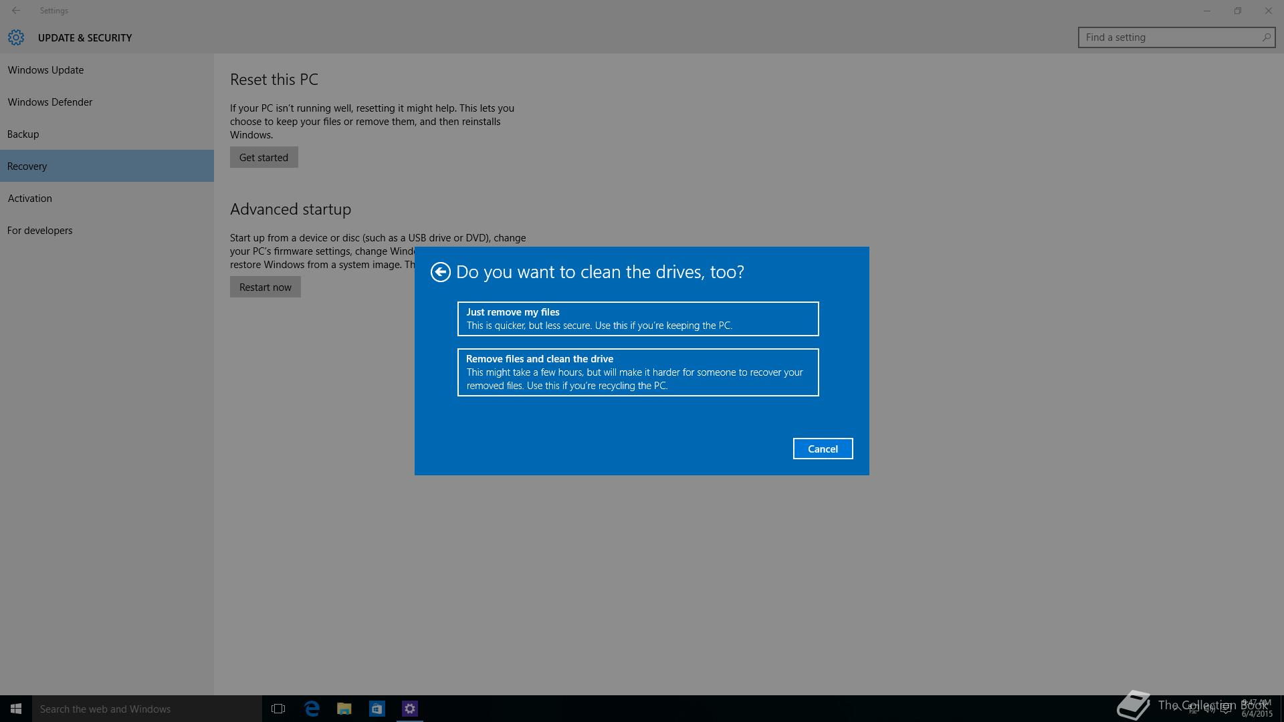Click the Reset this PC heading

pos(274,80)
